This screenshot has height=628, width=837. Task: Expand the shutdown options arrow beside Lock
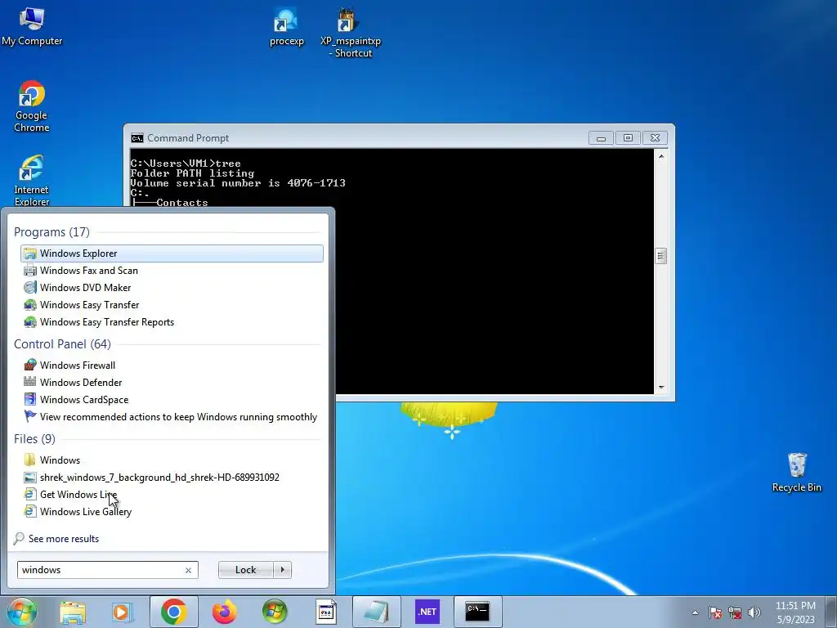282,570
